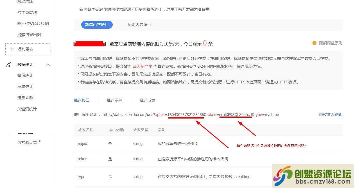This screenshot has height=189, width=355.
Task: Select the 新增内容接口 tab
Action: click(x=97, y=25)
